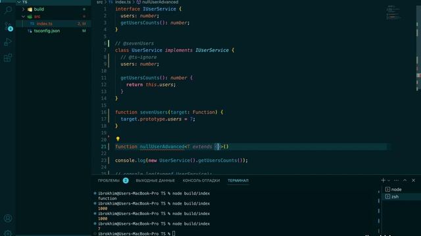The width and height of the screenshot is (421, 236).
Task: Select the ТЕРМИНАЛ tab
Action: (x=238, y=181)
